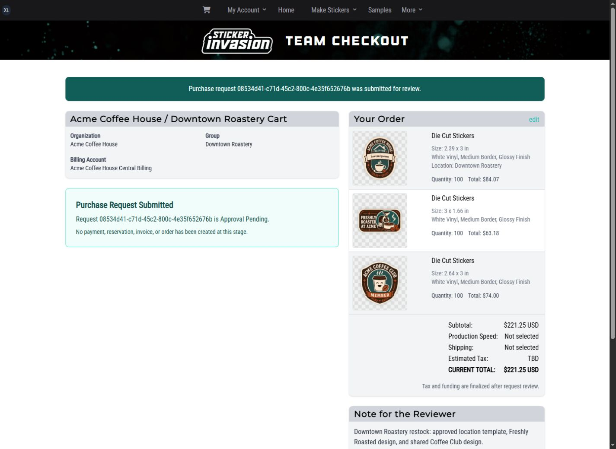
Task: Select the Acme Coffee House sticker thumbnail
Action: tap(380, 158)
